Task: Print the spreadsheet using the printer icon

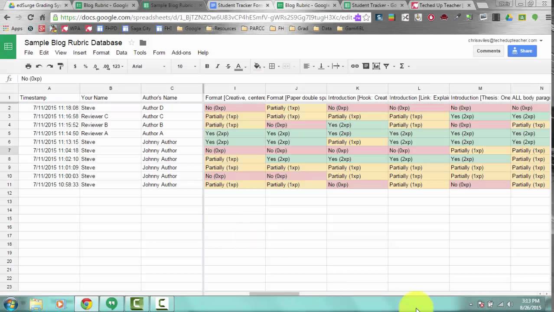Action: tap(28, 66)
